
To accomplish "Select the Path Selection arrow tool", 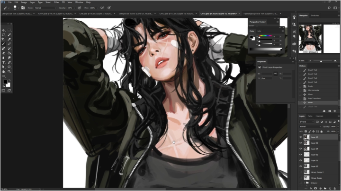I will [3, 67].
